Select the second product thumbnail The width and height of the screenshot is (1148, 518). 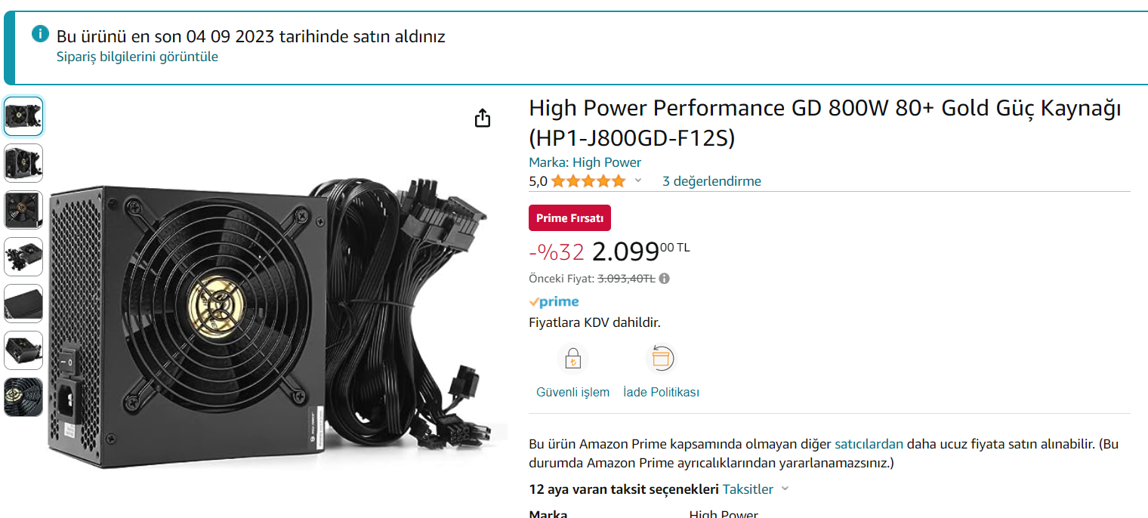23,163
